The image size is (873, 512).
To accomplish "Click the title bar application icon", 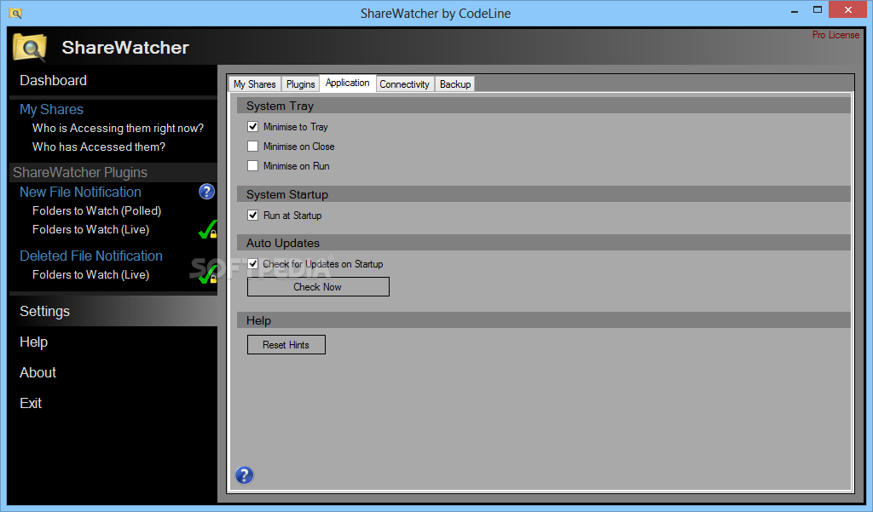I will (x=15, y=13).
